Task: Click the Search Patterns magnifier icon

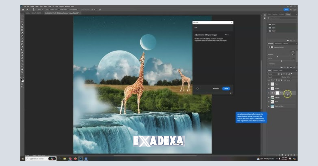Action: click(x=269, y=18)
